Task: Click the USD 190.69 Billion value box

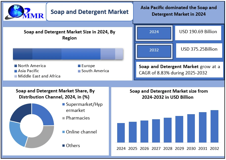Action: coord(198,32)
